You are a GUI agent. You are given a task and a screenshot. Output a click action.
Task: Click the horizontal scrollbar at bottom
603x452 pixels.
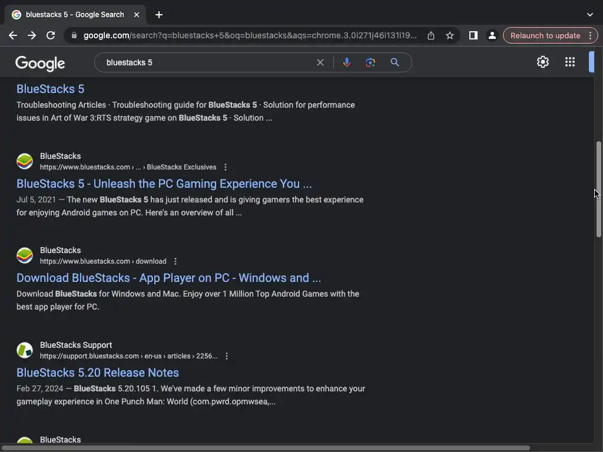click(x=266, y=448)
